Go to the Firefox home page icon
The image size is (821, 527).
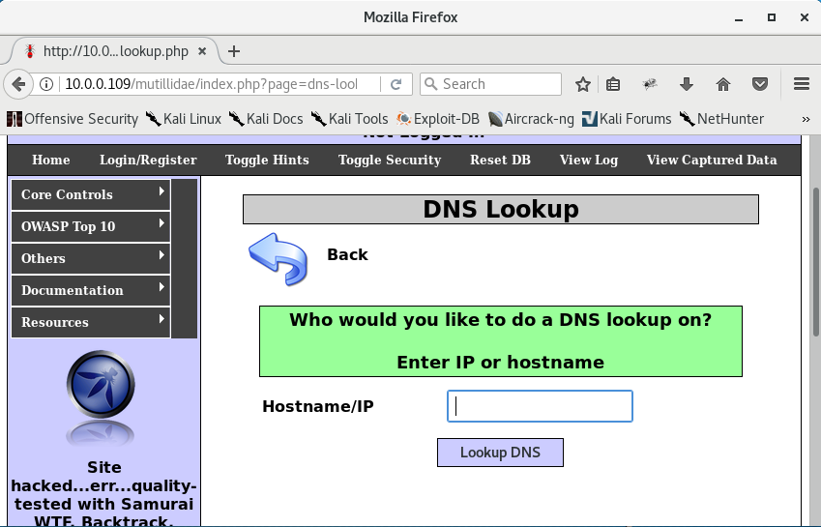pos(723,84)
